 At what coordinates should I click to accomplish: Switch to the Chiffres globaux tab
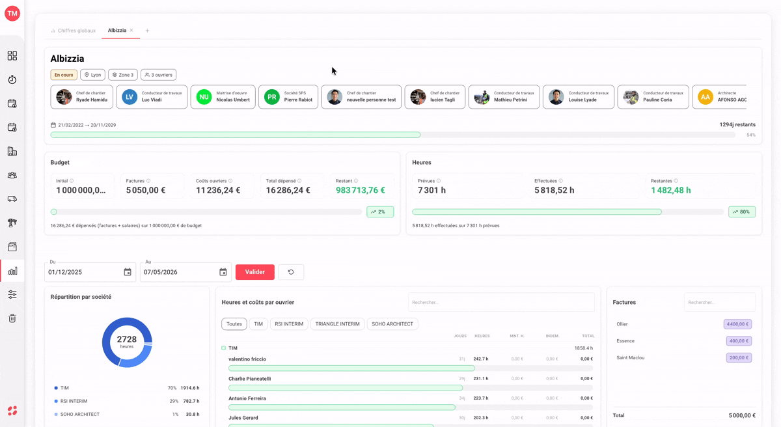click(x=73, y=31)
